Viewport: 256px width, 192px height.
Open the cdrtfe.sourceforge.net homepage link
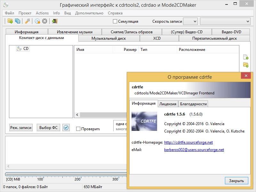[x=188, y=142]
